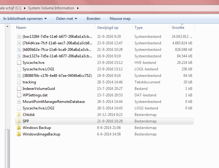The height and width of the screenshot is (168, 219).
Task: Click the Branden toolbar button
Action: (x=94, y=19)
